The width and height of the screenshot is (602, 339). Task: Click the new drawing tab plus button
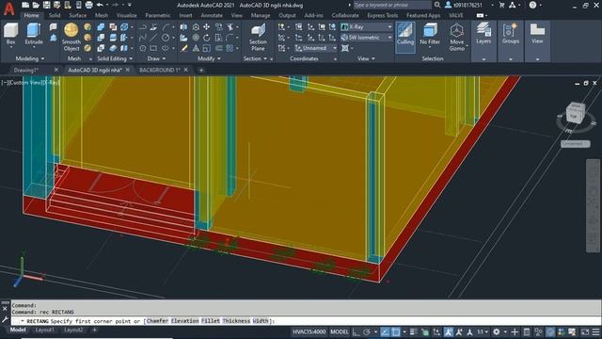point(200,71)
